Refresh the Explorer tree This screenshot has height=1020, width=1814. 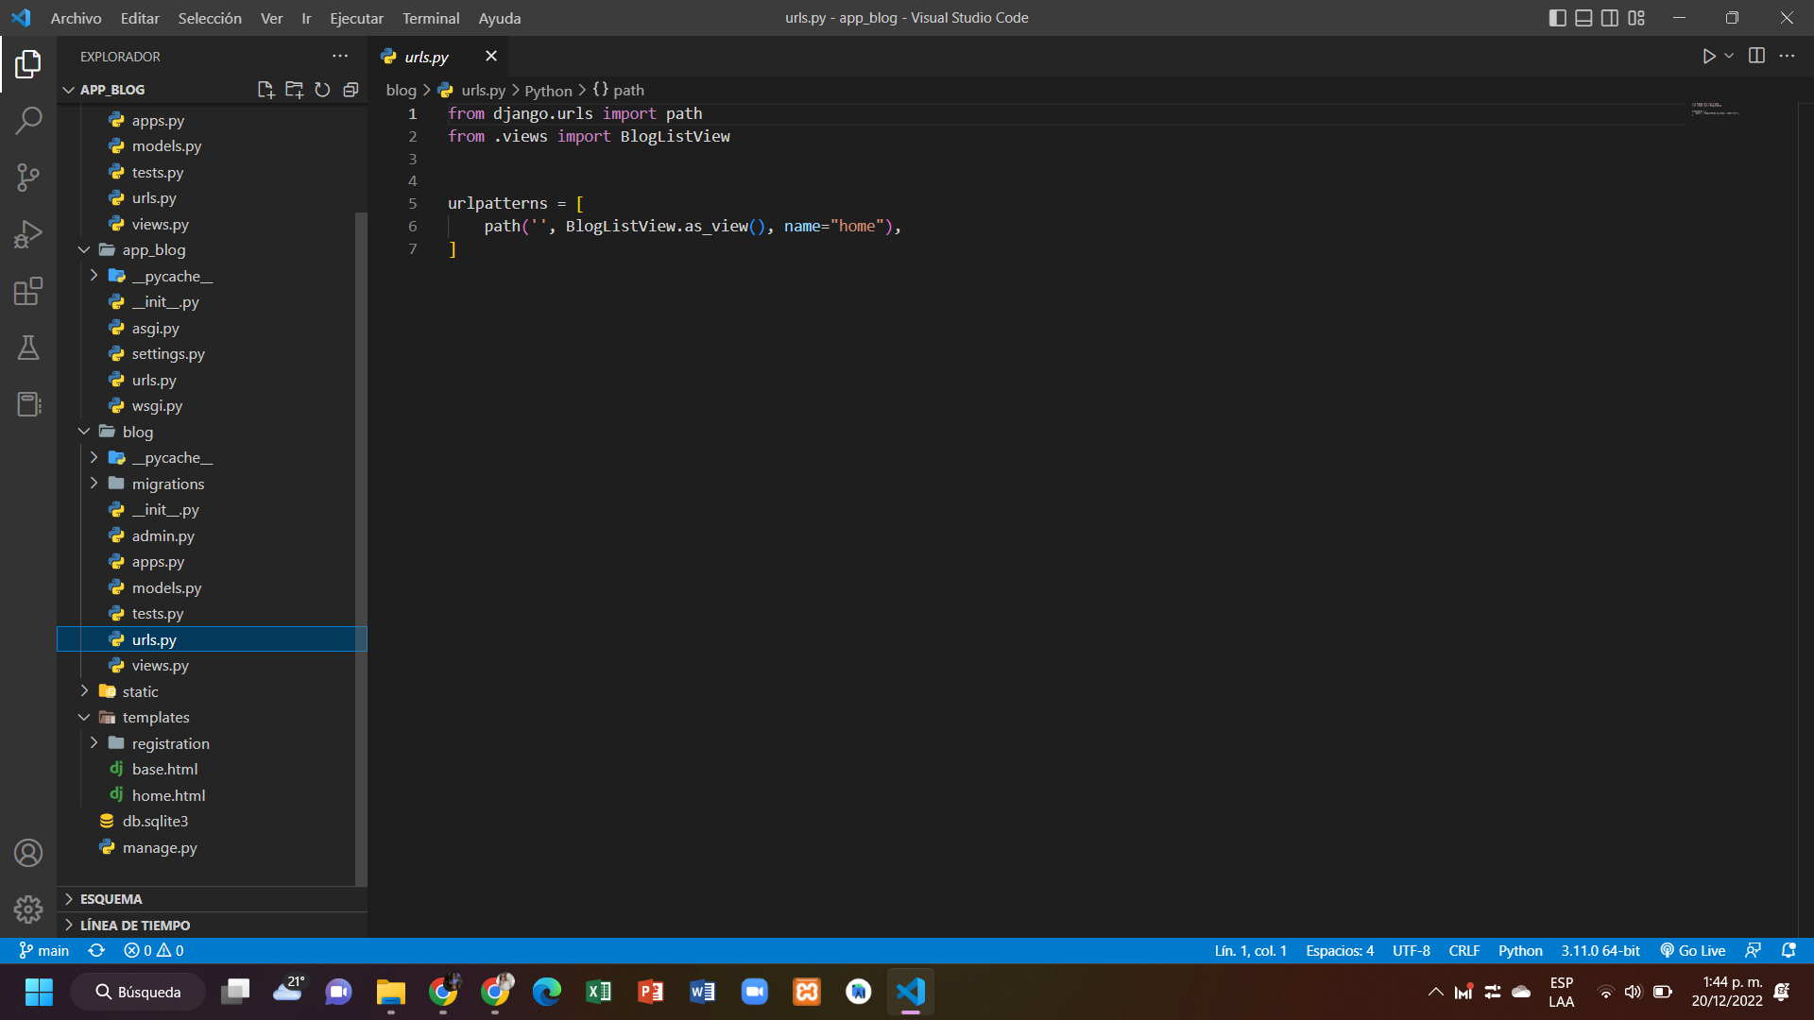click(322, 90)
